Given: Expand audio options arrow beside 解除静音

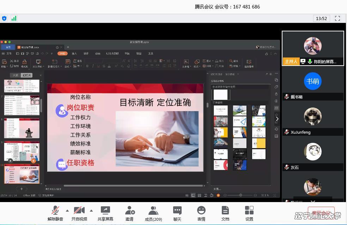Looking at the screenshot, I should tap(67, 211).
